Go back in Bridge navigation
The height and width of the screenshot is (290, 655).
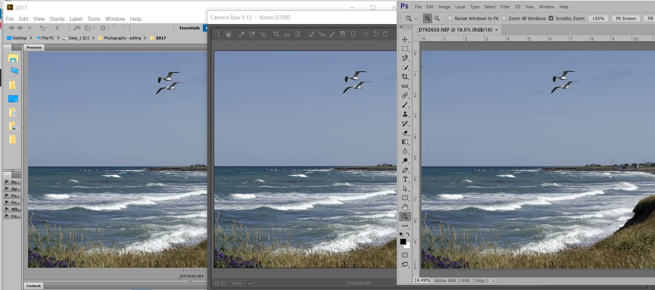tap(11, 28)
